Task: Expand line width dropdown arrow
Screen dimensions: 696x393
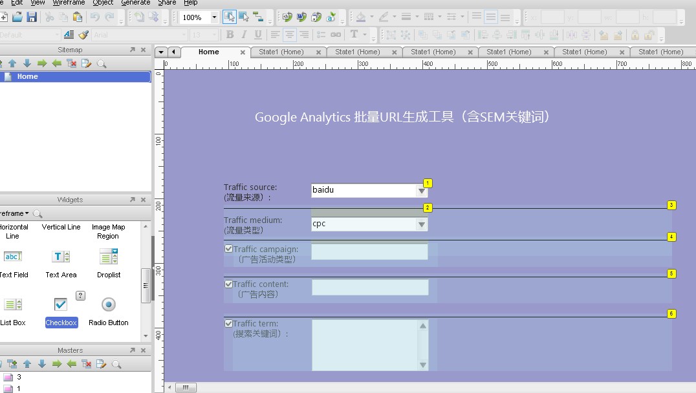Action: point(417,17)
